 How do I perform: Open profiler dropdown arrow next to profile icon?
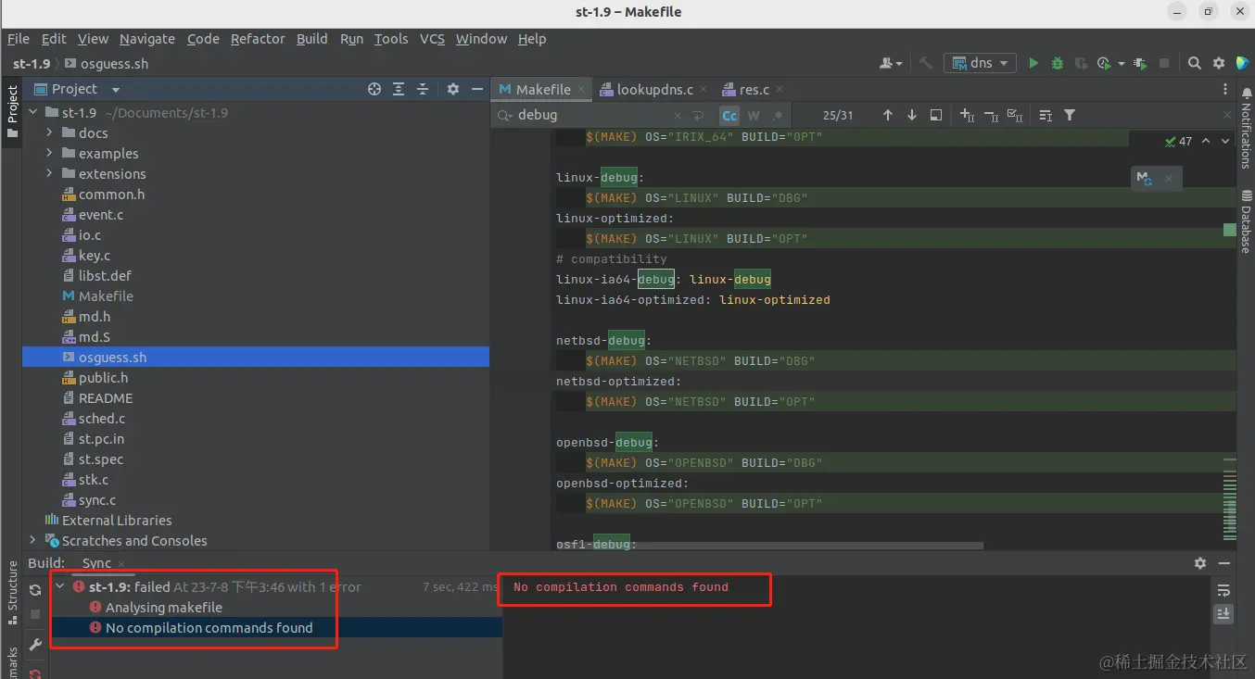pyautogui.click(x=1121, y=64)
